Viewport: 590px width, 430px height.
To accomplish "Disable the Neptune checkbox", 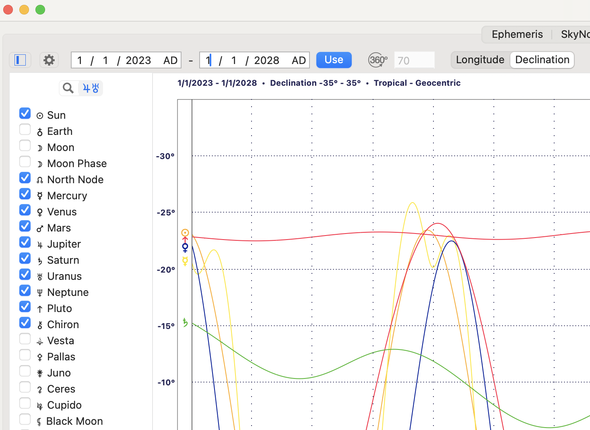I will coord(25,290).
